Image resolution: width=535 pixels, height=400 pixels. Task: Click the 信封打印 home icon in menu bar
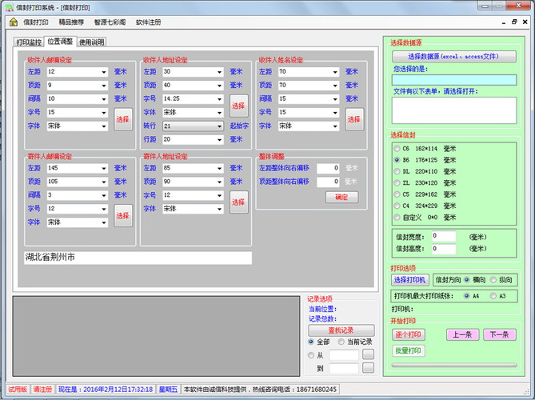click(14, 22)
